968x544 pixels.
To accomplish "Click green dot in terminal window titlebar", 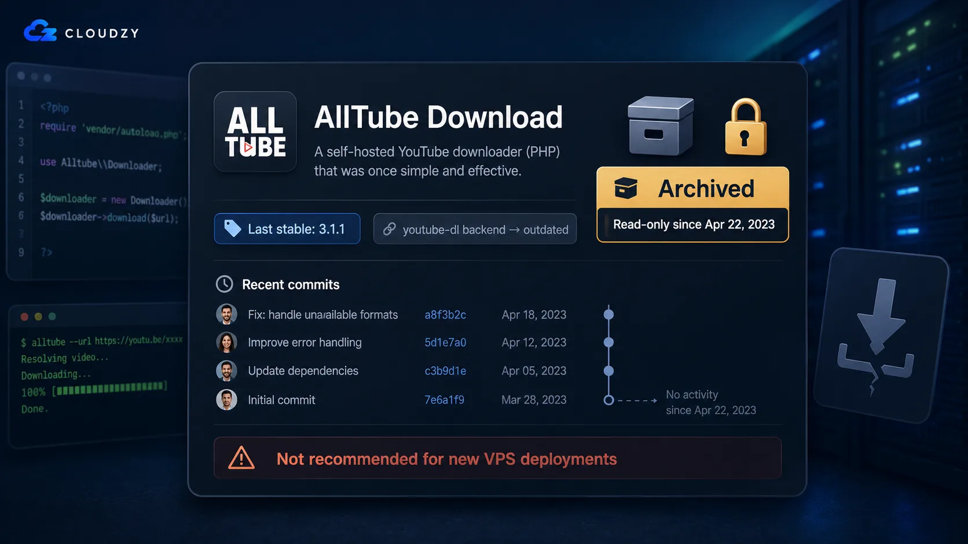I will 52,316.
